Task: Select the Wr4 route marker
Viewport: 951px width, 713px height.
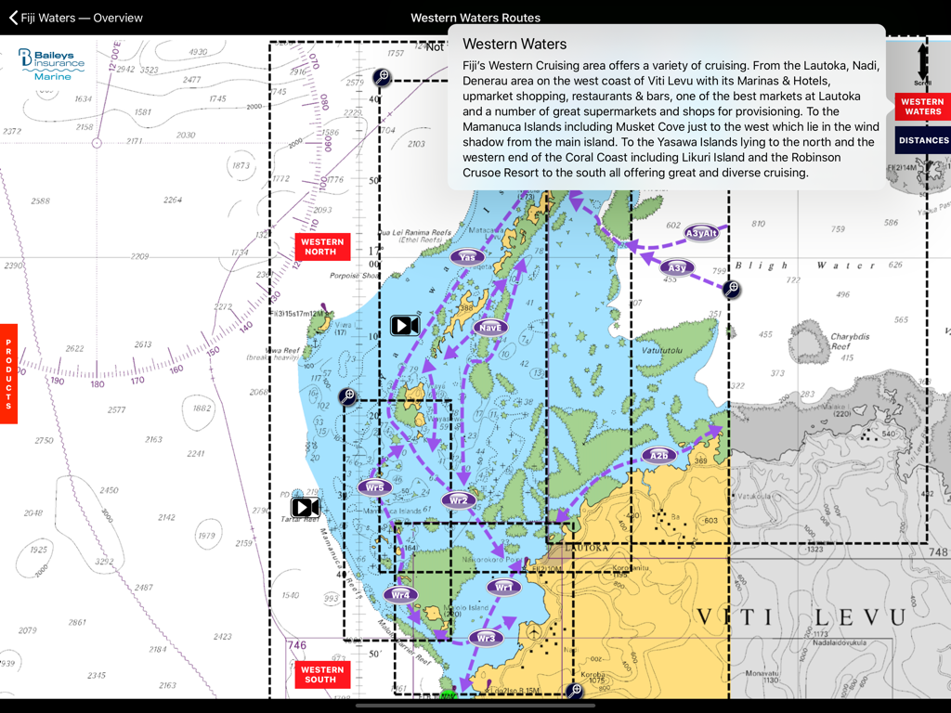Action: (x=401, y=594)
